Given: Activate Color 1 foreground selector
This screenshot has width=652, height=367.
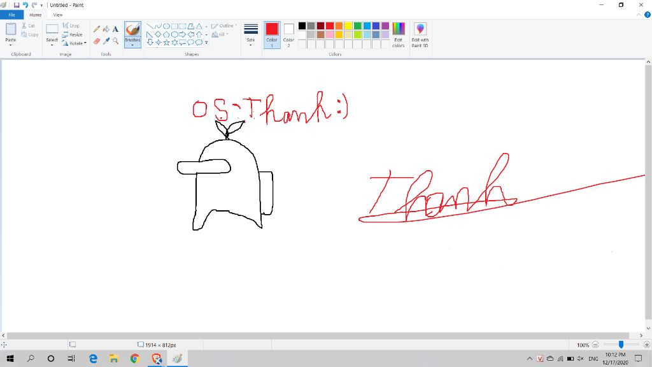Looking at the screenshot, I should click(272, 35).
